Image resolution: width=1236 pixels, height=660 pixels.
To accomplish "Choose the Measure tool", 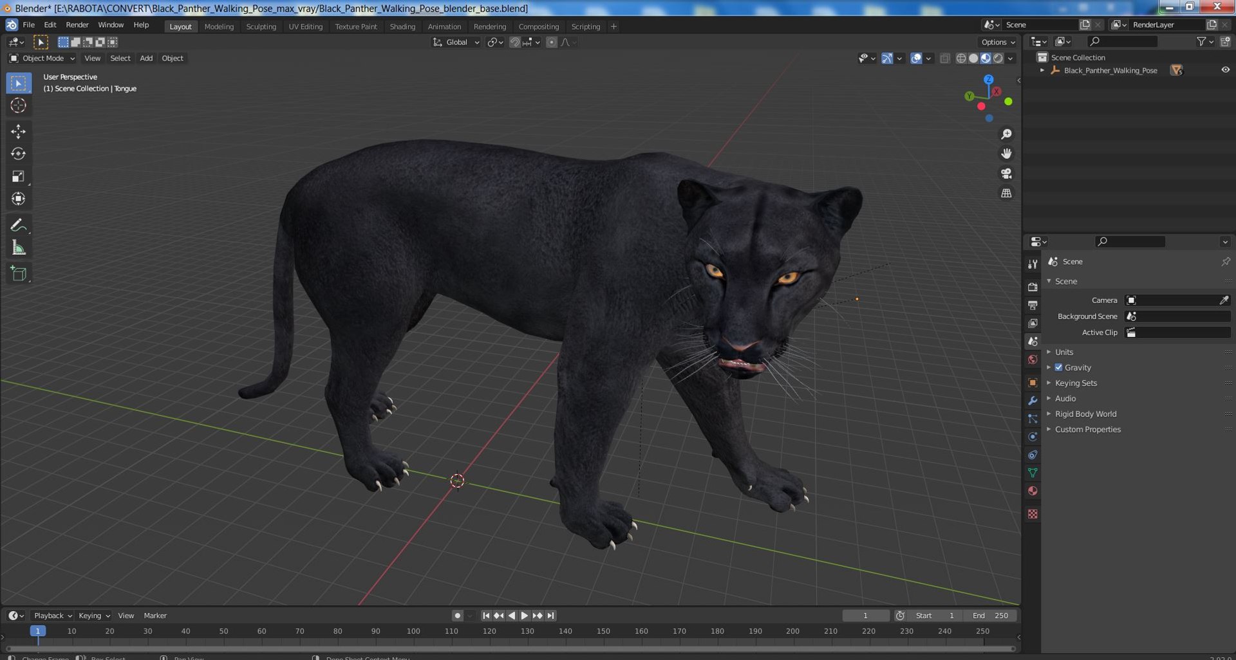I will (19, 248).
